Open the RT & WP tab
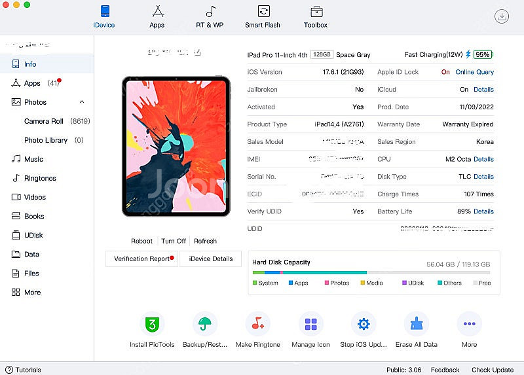Viewport: 524px width, 375px height. [x=210, y=17]
